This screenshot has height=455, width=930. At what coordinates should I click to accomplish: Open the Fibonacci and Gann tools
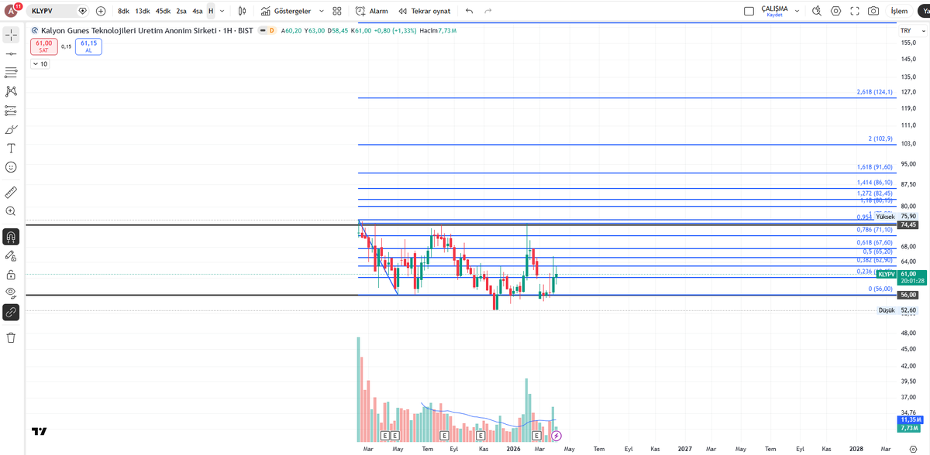[x=12, y=73]
